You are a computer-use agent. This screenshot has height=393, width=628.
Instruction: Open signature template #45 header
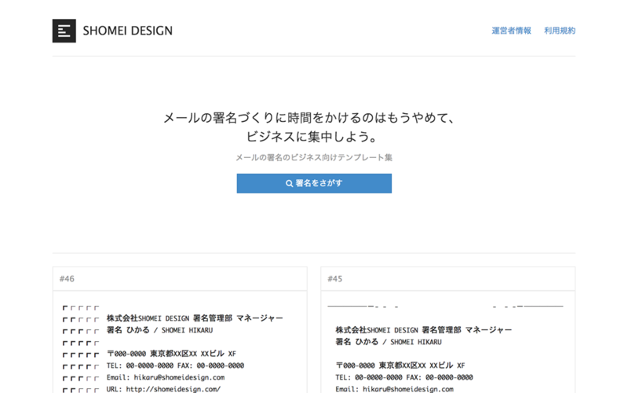(x=447, y=279)
